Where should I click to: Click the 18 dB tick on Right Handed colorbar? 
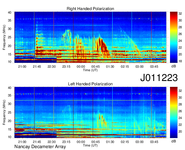(x=180, y=61)
